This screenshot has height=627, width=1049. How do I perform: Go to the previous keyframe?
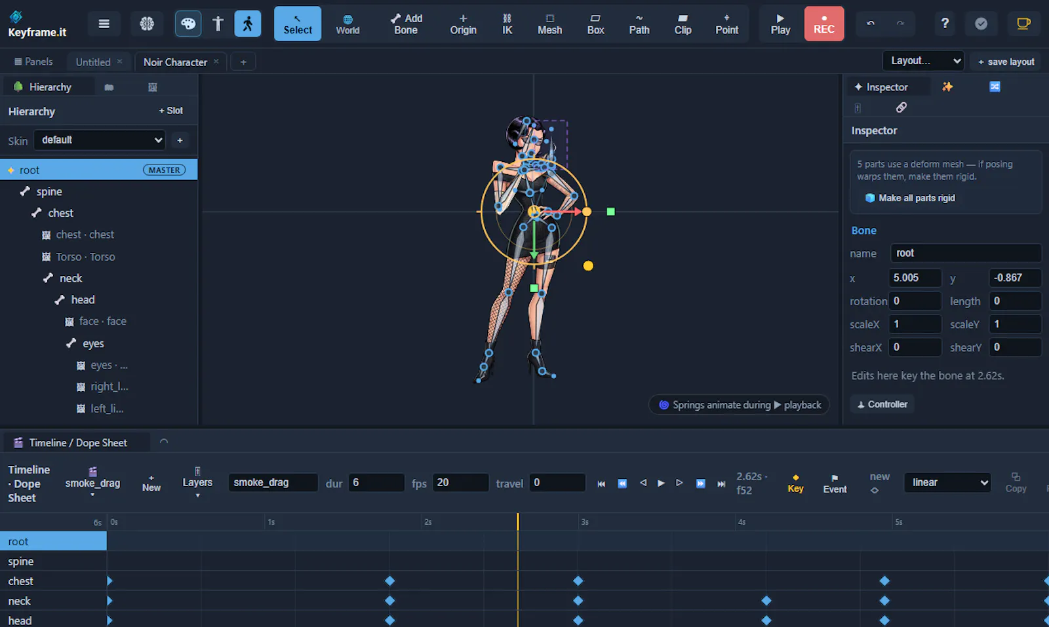(x=622, y=484)
